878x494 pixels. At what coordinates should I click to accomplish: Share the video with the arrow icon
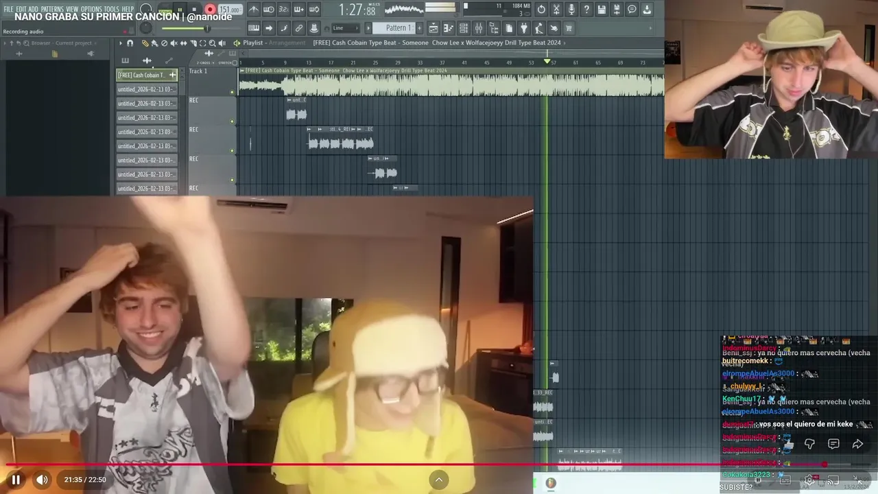(857, 444)
